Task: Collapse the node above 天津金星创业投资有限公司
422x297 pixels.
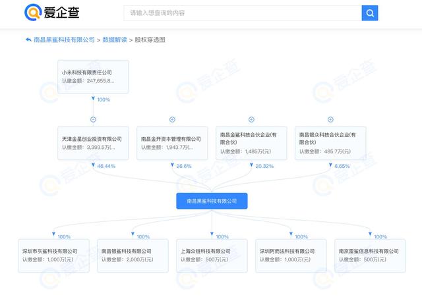Action: pos(93,120)
